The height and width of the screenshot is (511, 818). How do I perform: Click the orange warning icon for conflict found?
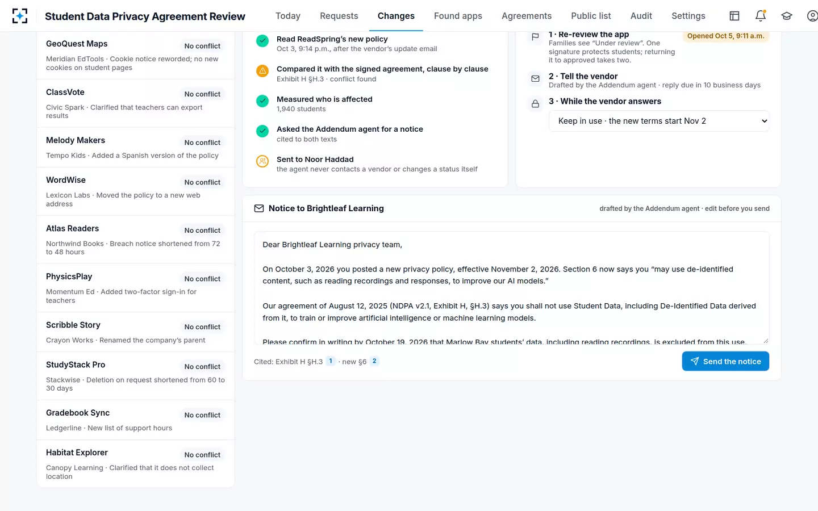(x=262, y=71)
